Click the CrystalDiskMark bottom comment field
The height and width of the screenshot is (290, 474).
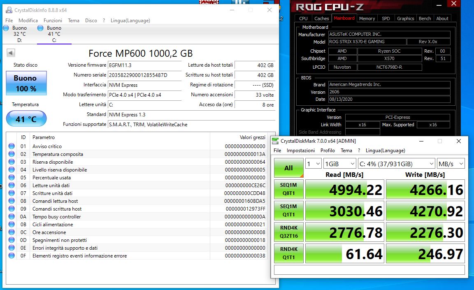tap(369, 269)
